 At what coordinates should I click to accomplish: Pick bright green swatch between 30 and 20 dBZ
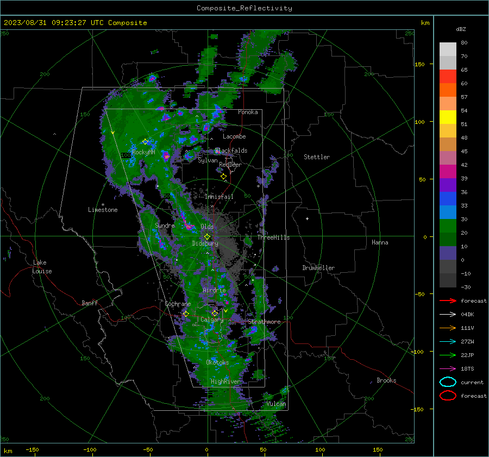tap(448, 226)
